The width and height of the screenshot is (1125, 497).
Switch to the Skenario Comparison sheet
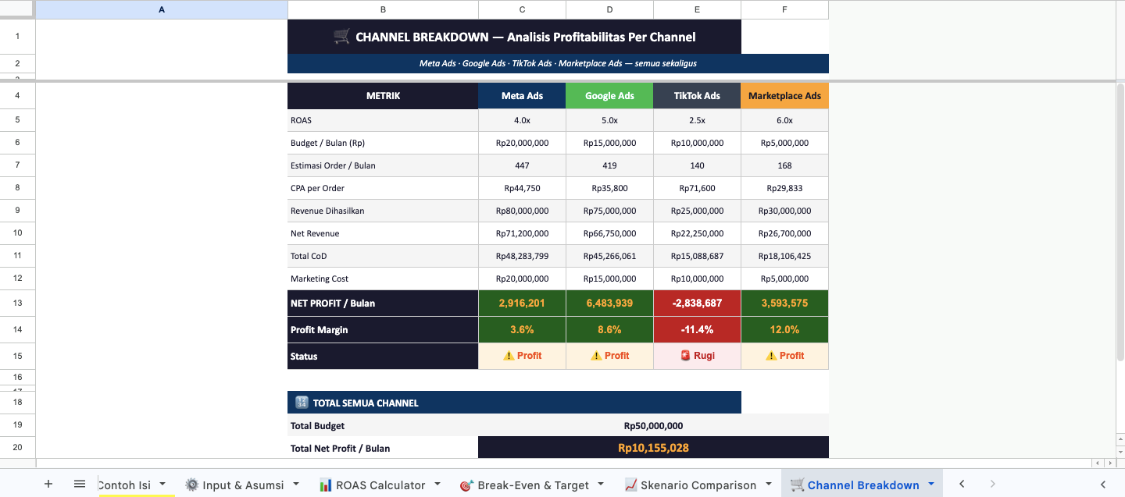pos(698,485)
